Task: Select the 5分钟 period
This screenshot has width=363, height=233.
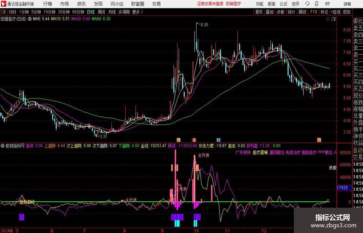Action: tap(36, 12)
